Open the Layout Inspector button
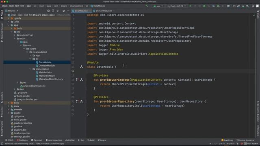This screenshot has height=146, width=260. click(245, 140)
